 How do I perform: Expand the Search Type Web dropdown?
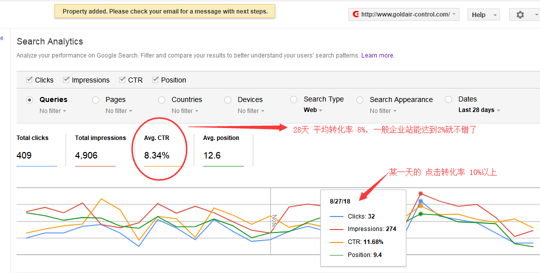click(x=313, y=110)
